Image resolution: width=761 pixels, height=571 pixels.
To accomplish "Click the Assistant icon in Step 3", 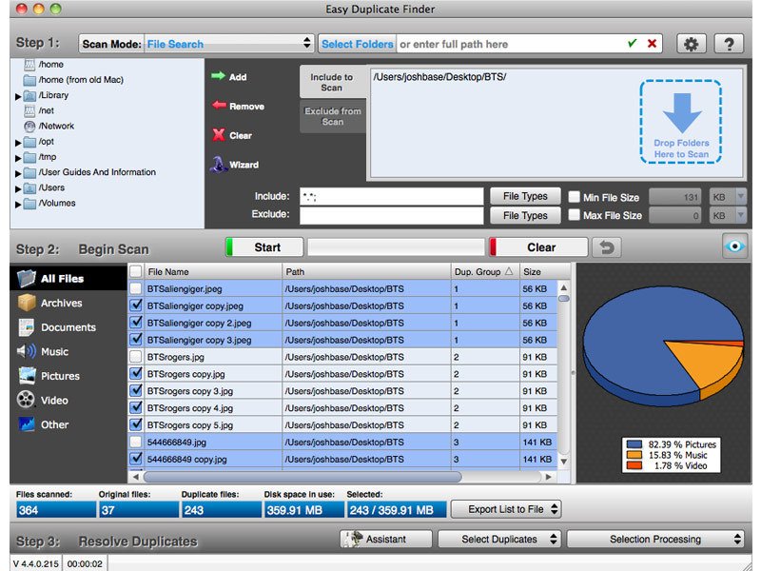I will [x=353, y=539].
